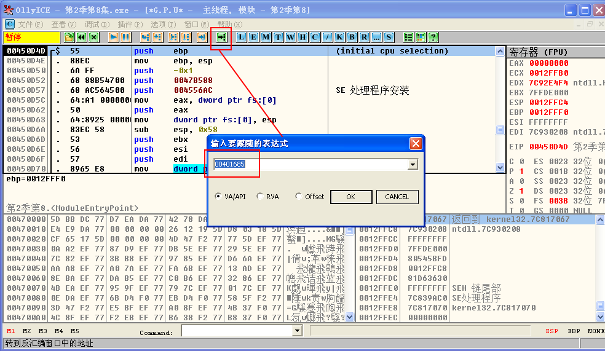The width and height of the screenshot is (605, 351).
Task: Open the Command line dropdown arrow
Action: coord(297,331)
